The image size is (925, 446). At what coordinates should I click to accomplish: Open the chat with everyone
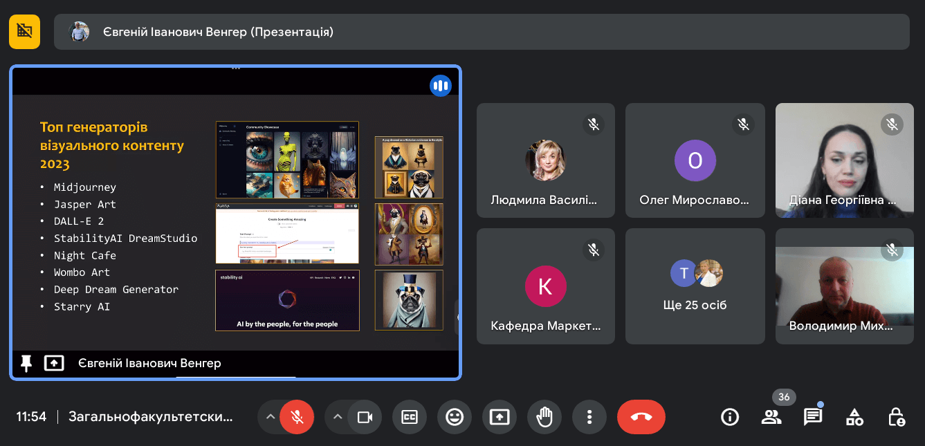point(813,417)
